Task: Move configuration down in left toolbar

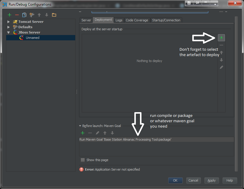Action: 47,15
